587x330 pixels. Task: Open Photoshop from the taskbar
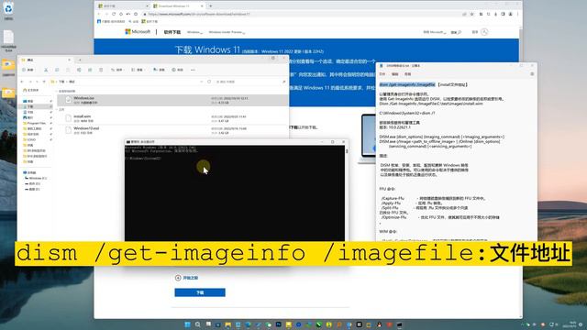click(x=279, y=324)
